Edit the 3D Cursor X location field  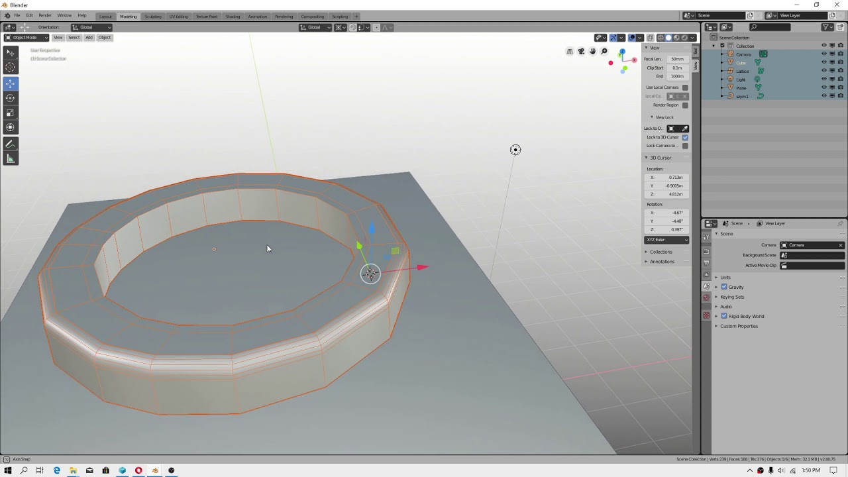666,178
